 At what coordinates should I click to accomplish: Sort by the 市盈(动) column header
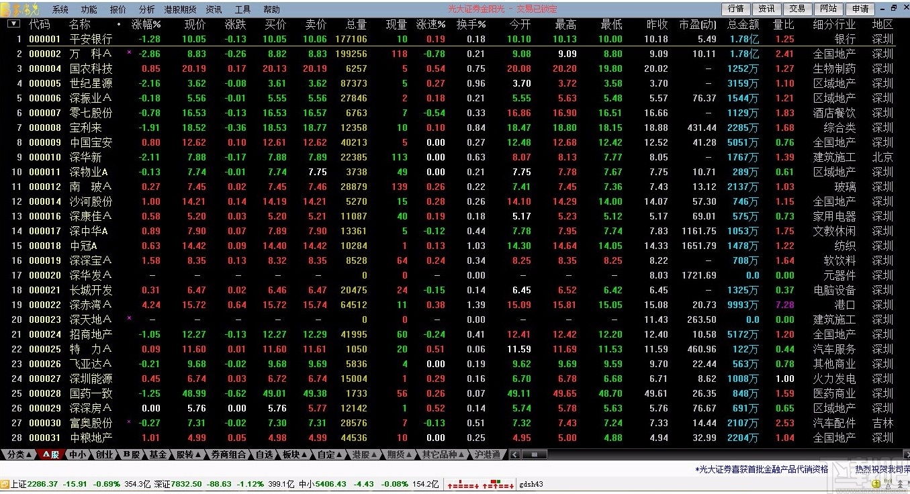tap(698, 24)
